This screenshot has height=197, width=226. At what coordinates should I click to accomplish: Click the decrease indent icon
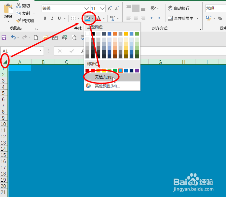pyautogui.click(x=153, y=18)
